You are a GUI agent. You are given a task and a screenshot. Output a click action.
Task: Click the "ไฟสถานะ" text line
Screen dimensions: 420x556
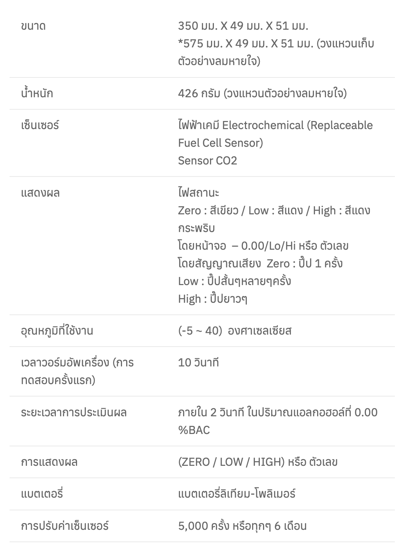(198, 193)
